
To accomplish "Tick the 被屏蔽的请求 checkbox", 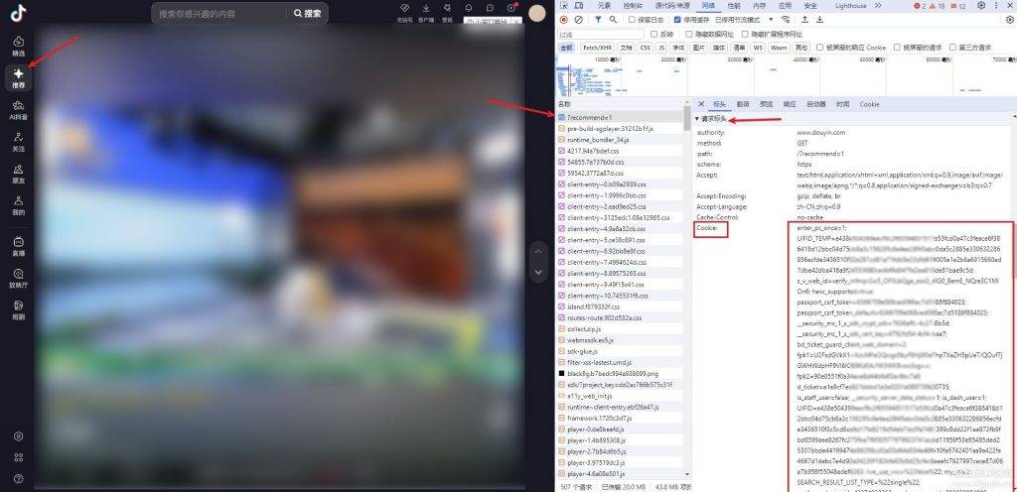I will pyautogui.click(x=897, y=47).
